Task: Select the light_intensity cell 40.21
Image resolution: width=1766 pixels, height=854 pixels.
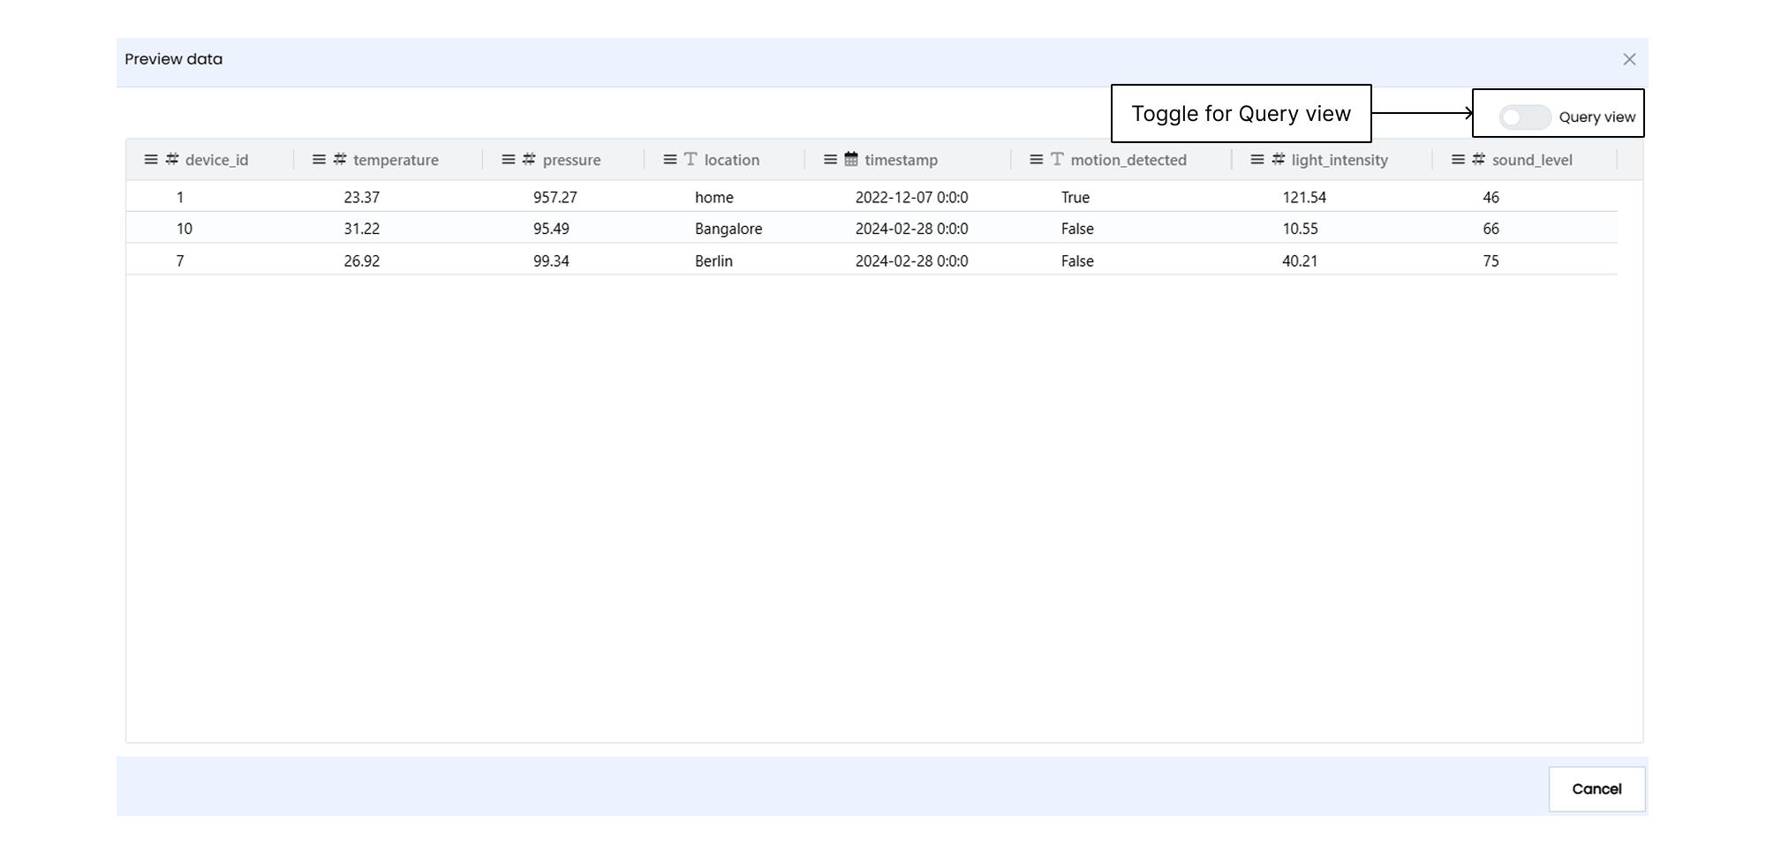Action: click(x=1300, y=261)
